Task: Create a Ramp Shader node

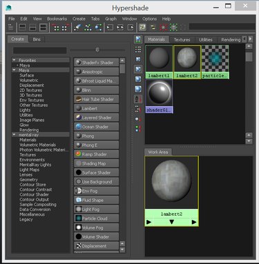Action: point(96,154)
